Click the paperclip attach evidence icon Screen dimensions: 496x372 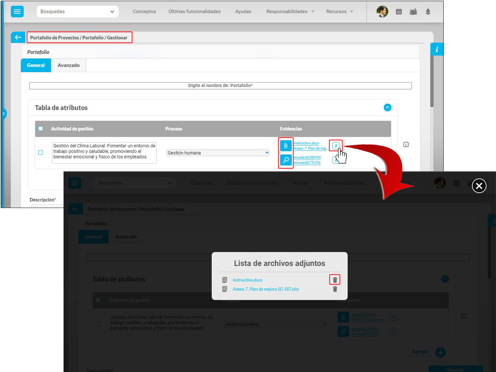tap(286, 146)
